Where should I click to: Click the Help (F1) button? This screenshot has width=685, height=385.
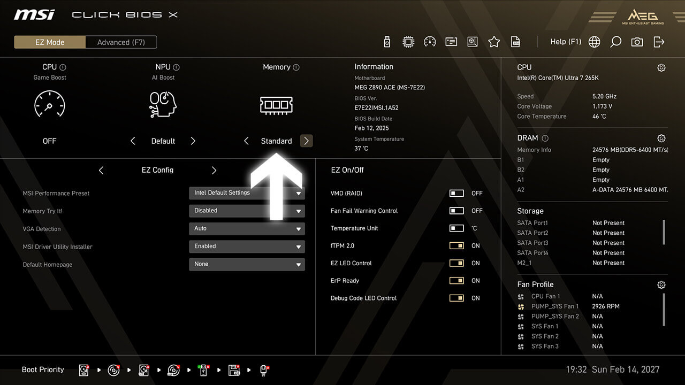565,42
